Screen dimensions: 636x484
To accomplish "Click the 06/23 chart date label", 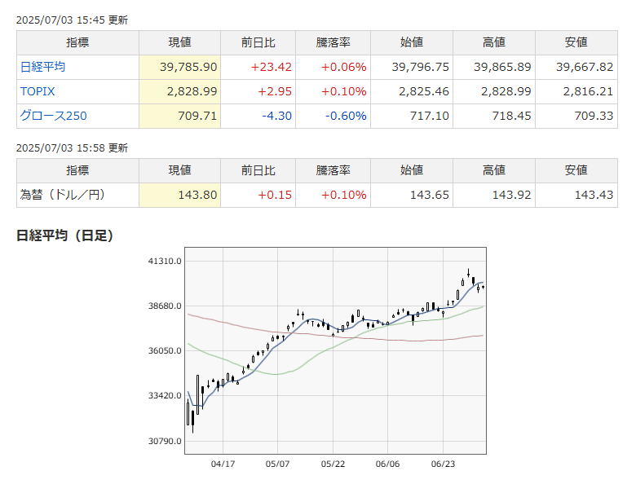I will [x=443, y=464].
